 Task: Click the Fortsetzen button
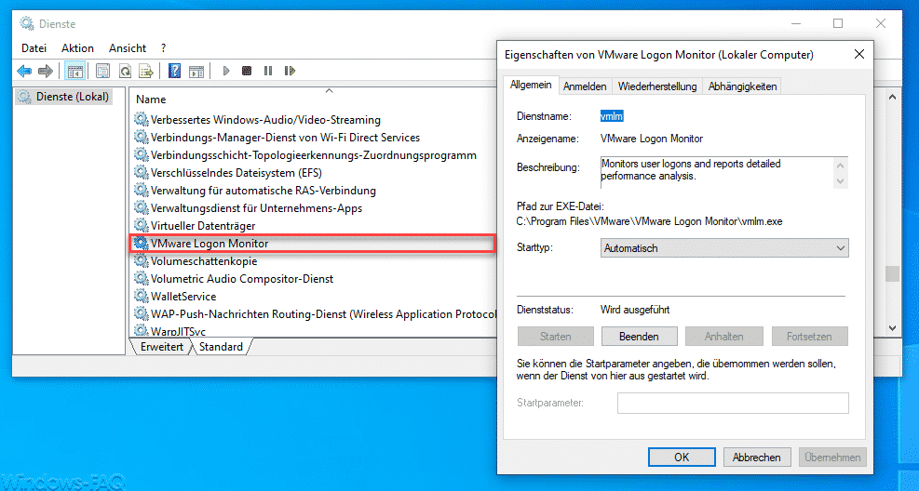(x=809, y=337)
